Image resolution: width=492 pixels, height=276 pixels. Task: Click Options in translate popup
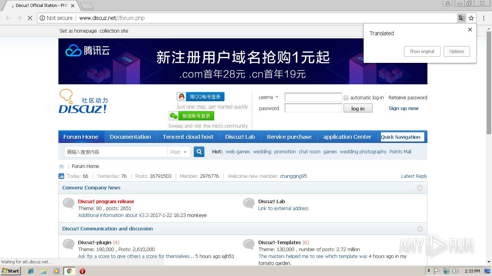[457, 51]
